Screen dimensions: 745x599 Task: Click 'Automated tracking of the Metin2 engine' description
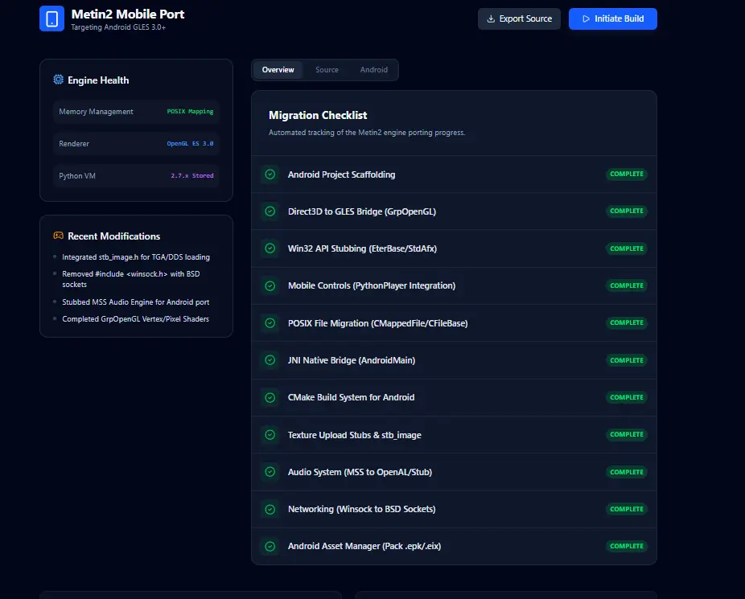pos(367,133)
